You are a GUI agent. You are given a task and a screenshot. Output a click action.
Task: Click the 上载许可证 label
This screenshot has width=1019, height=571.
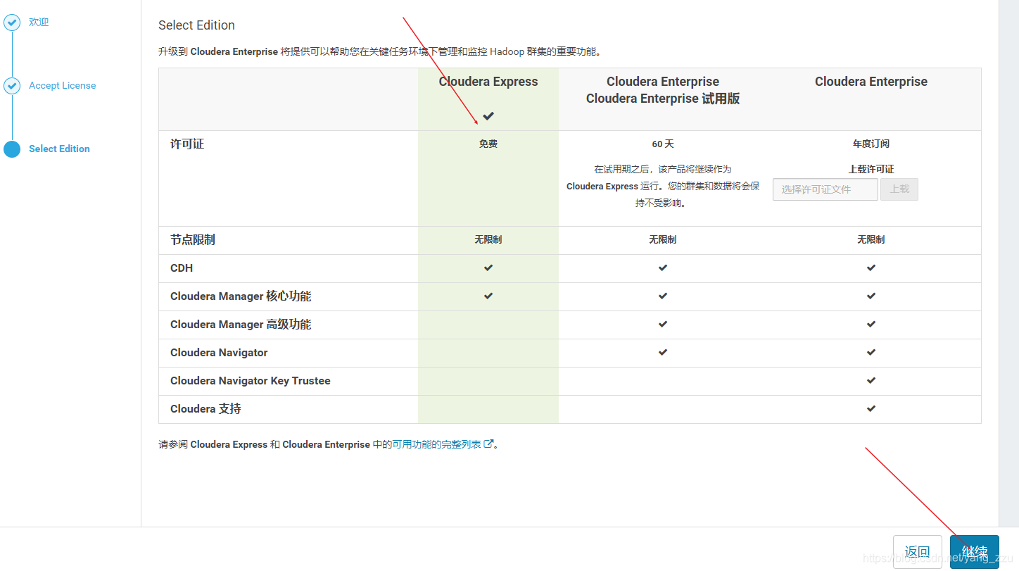(871, 169)
